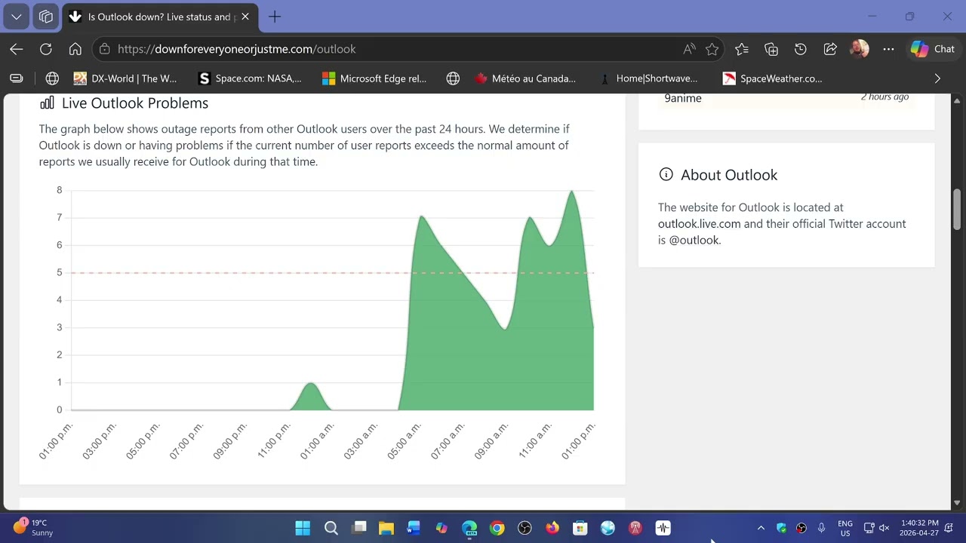Open the Home Shortwave bookmark
966x543 pixels.
(649, 78)
